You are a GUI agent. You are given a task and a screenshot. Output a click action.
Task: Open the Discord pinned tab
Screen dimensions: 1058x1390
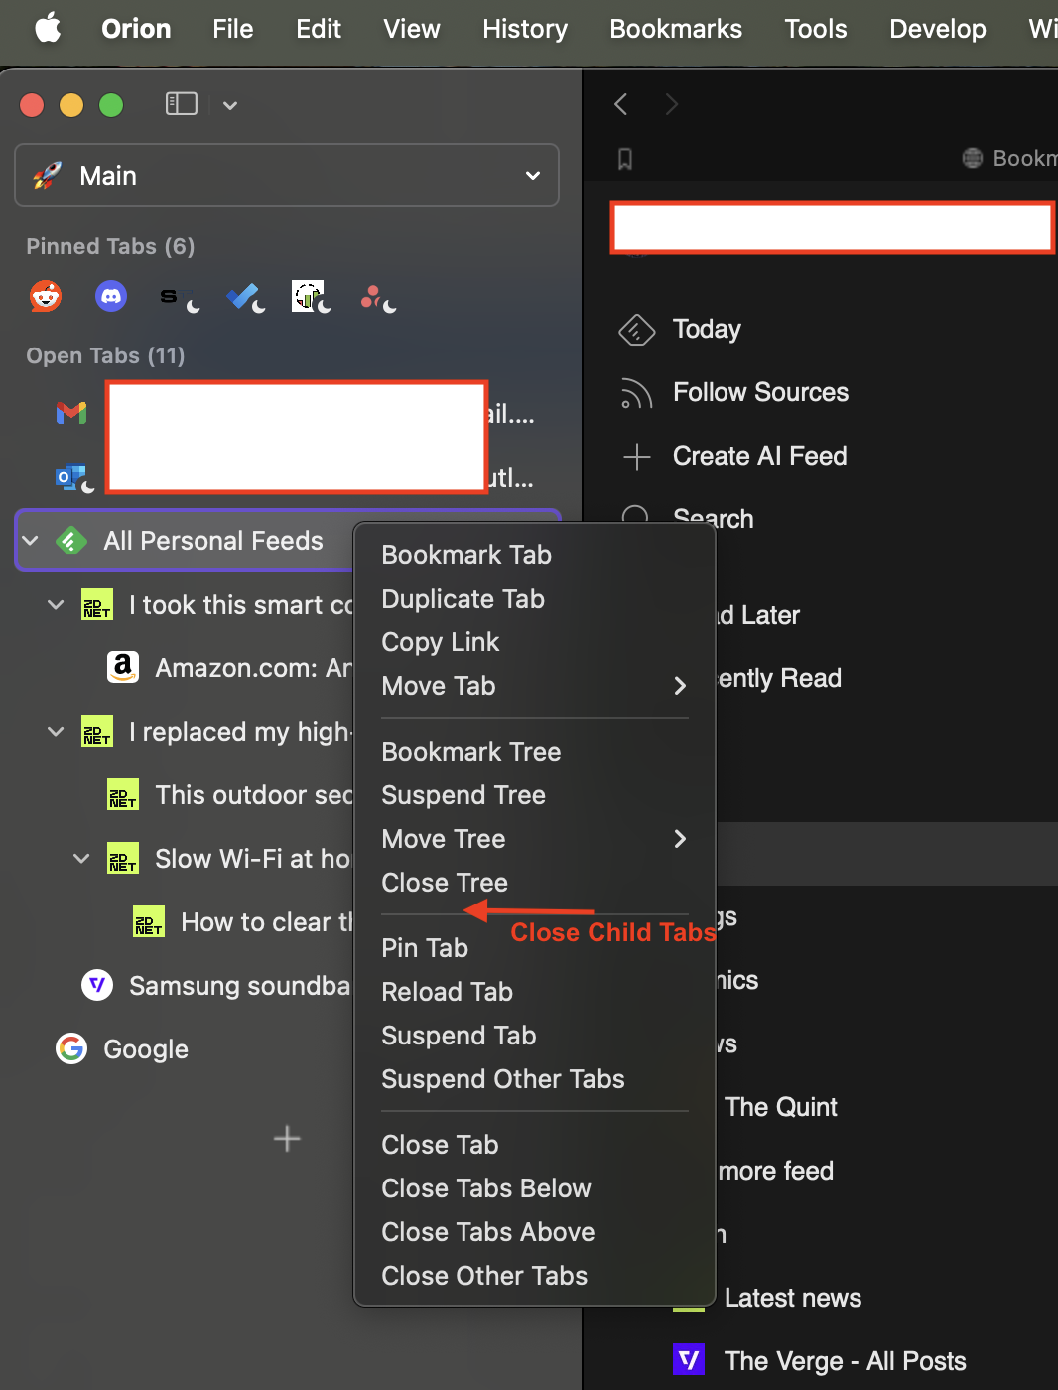coord(111,296)
